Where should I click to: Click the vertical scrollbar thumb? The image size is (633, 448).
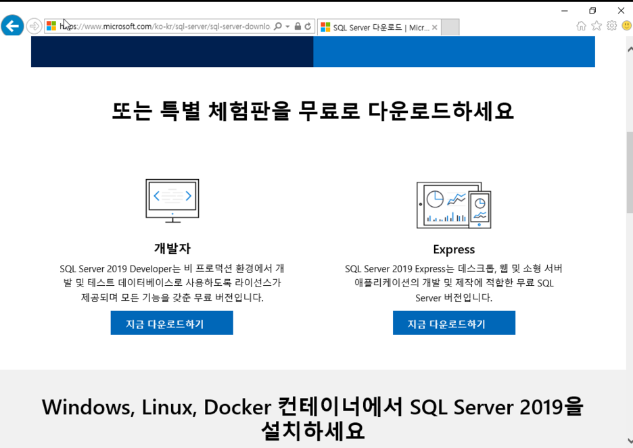coord(630,172)
